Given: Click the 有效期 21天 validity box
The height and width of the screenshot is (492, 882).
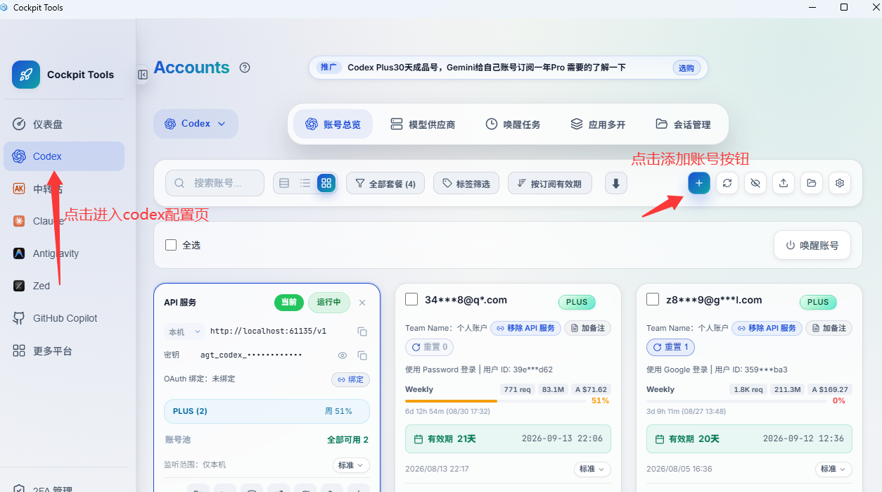Looking at the screenshot, I should pos(508,439).
